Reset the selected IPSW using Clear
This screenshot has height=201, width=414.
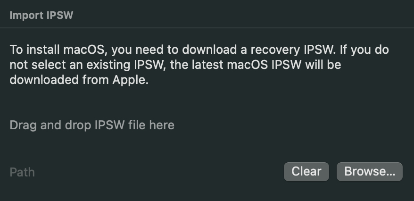[x=306, y=172]
